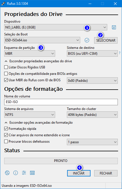Click the Rufus USB icon in title bar

point(3,4)
